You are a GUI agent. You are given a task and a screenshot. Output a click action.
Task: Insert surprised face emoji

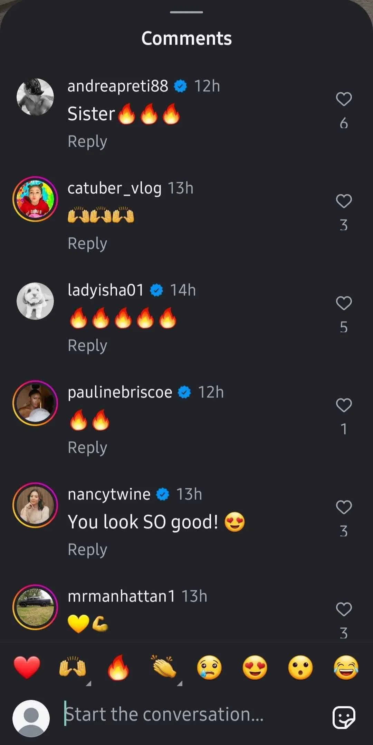[300, 668]
